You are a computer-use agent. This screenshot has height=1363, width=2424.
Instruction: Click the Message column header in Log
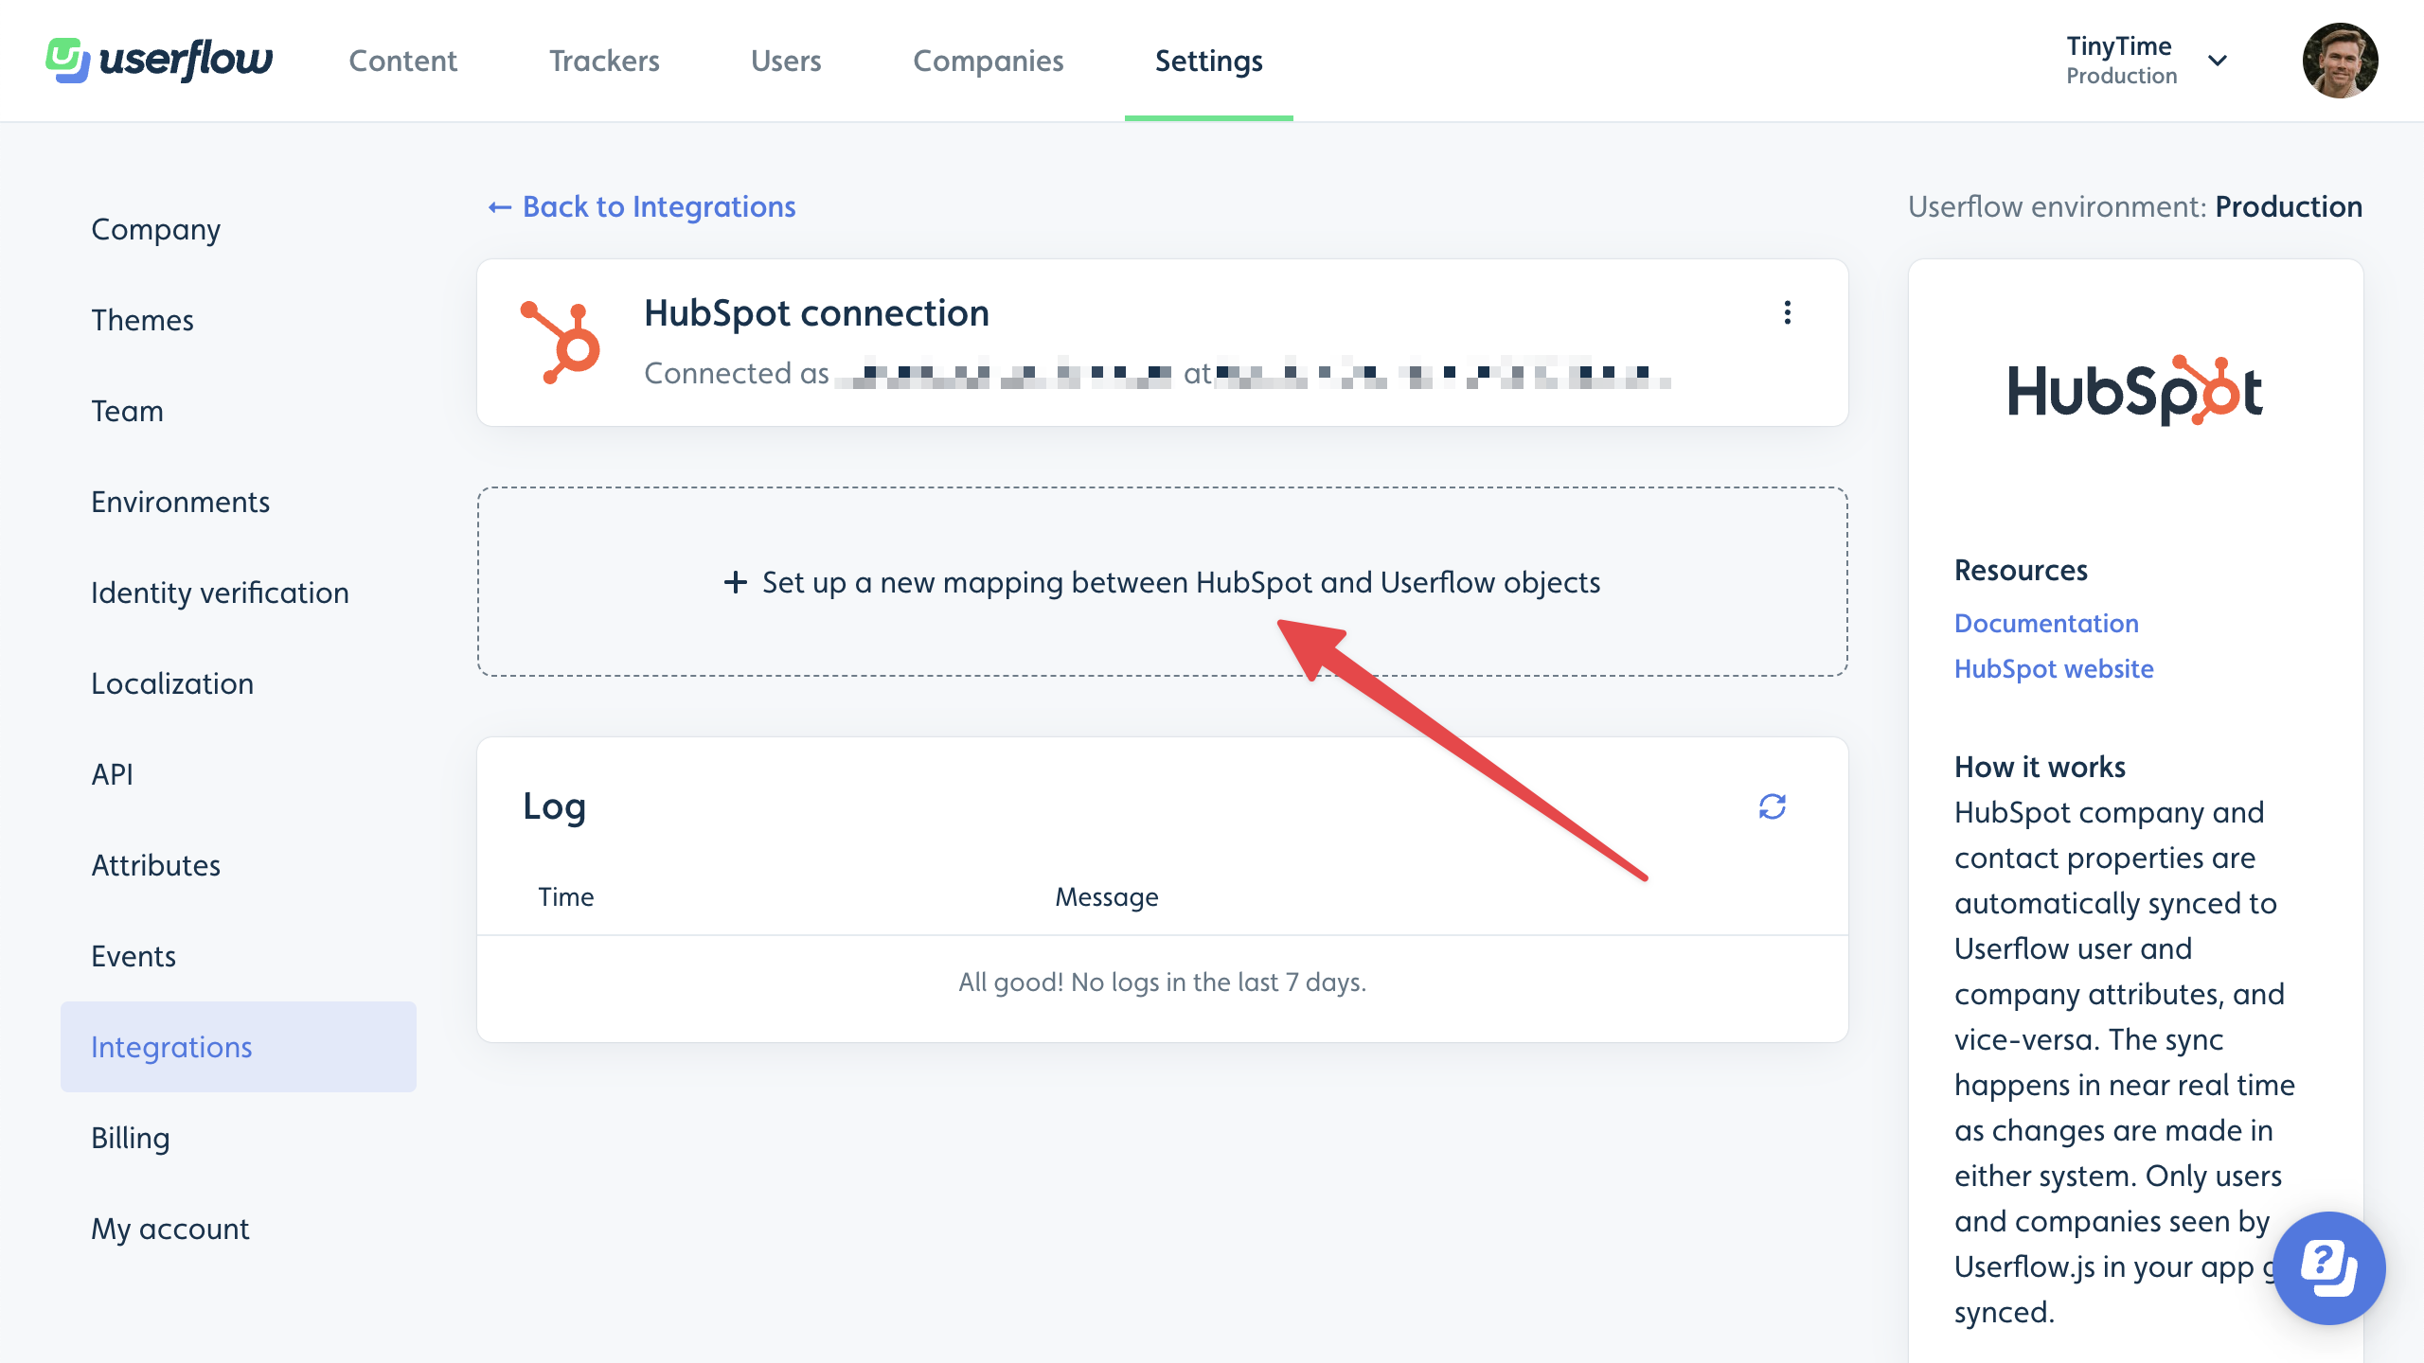click(x=1107, y=896)
